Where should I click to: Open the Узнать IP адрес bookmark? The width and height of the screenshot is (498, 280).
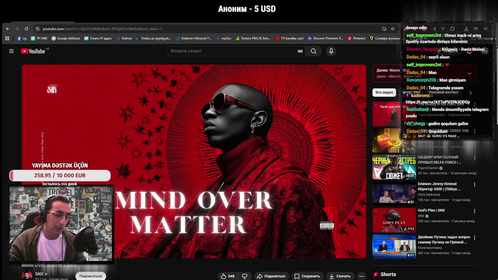click(x=98, y=38)
